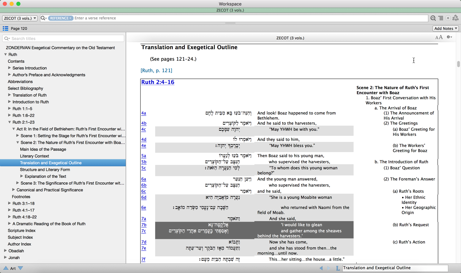This screenshot has height=273, width=461.
Task: Decrease text size with small A
Action: pyautogui.click(x=437, y=38)
